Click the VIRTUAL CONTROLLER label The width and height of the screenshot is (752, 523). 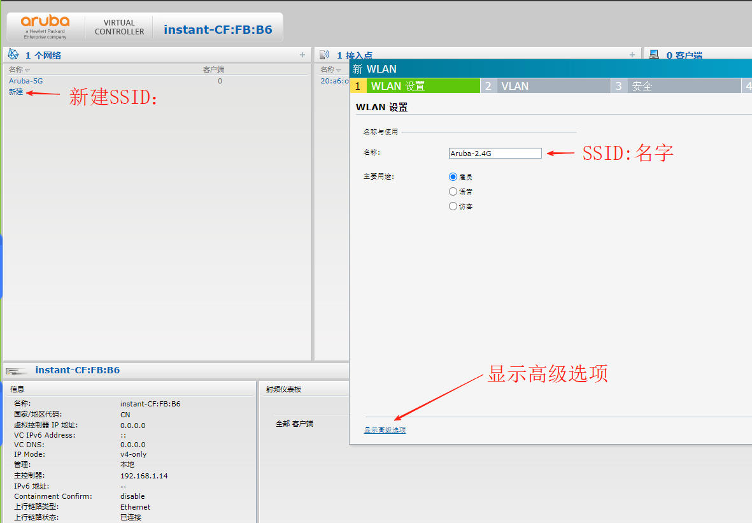point(120,27)
